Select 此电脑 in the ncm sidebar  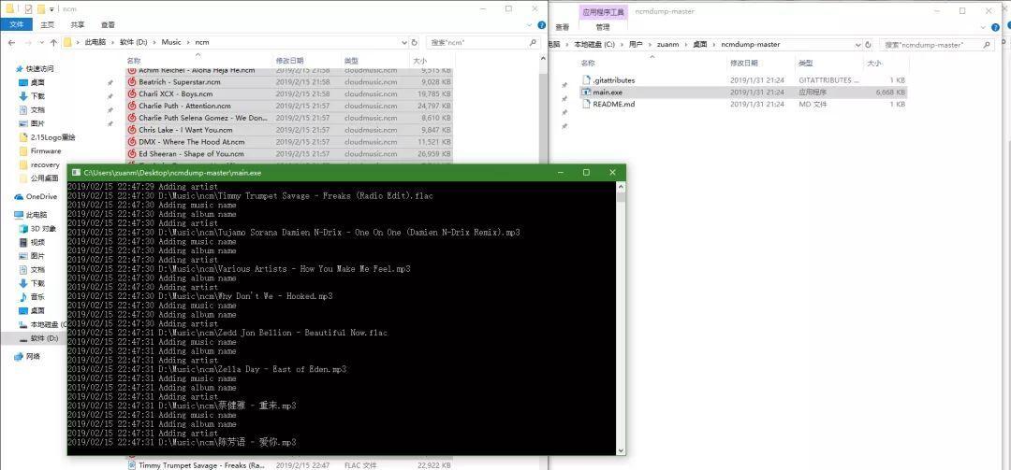(35, 215)
